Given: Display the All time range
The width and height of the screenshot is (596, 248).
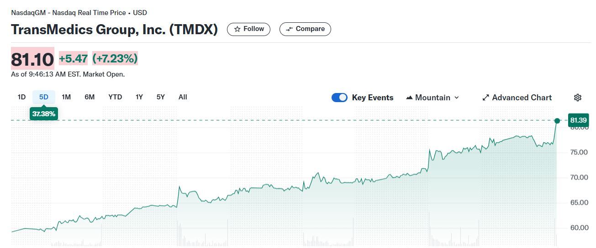Looking at the screenshot, I should click(183, 97).
